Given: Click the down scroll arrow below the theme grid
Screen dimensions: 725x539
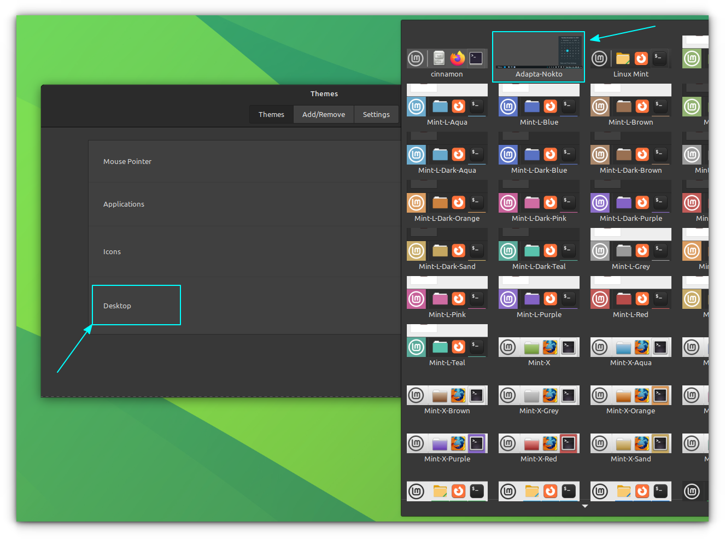Looking at the screenshot, I should coord(584,506).
